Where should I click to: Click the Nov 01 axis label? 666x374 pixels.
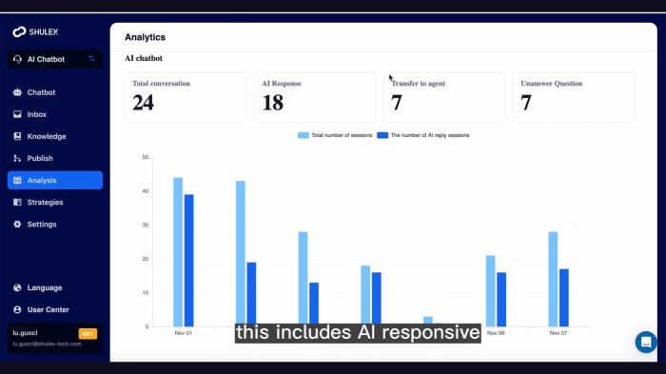pos(183,333)
